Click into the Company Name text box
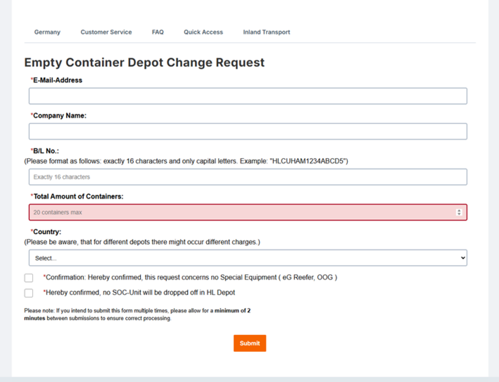This screenshot has height=382, width=499. click(248, 131)
